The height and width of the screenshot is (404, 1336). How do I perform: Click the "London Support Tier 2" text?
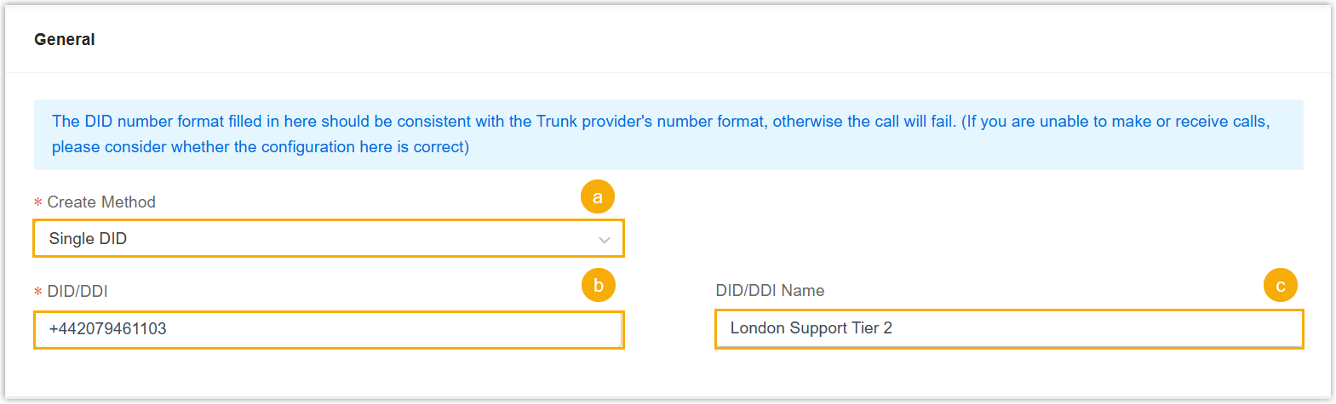click(x=811, y=328)
